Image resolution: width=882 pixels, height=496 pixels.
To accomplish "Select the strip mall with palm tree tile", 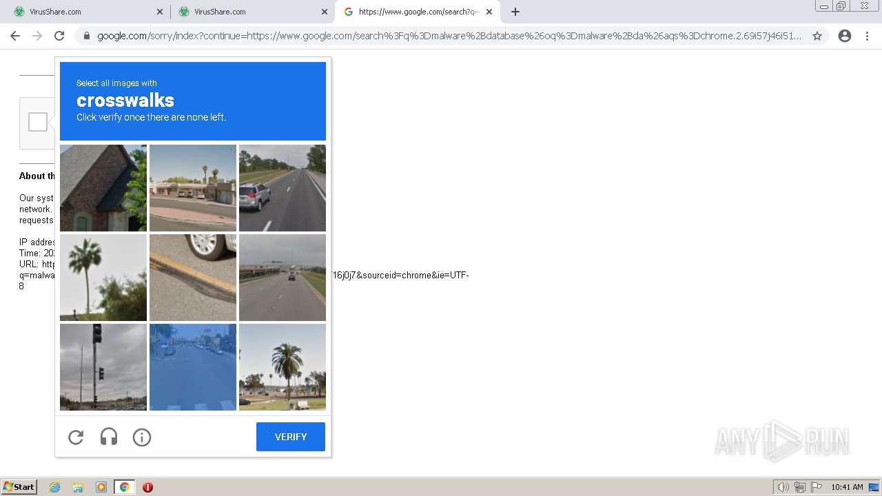I will click(193, 188).
